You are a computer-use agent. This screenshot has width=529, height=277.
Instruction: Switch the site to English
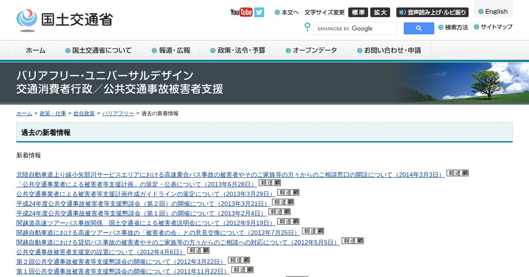point(493,11)
